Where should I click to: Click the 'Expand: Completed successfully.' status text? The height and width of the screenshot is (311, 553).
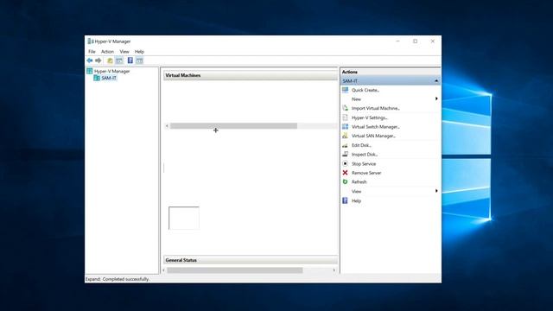coord(118,279)
